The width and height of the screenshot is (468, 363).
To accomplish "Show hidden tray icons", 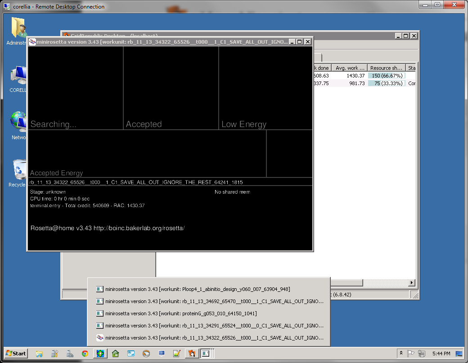I will point(401,353).
